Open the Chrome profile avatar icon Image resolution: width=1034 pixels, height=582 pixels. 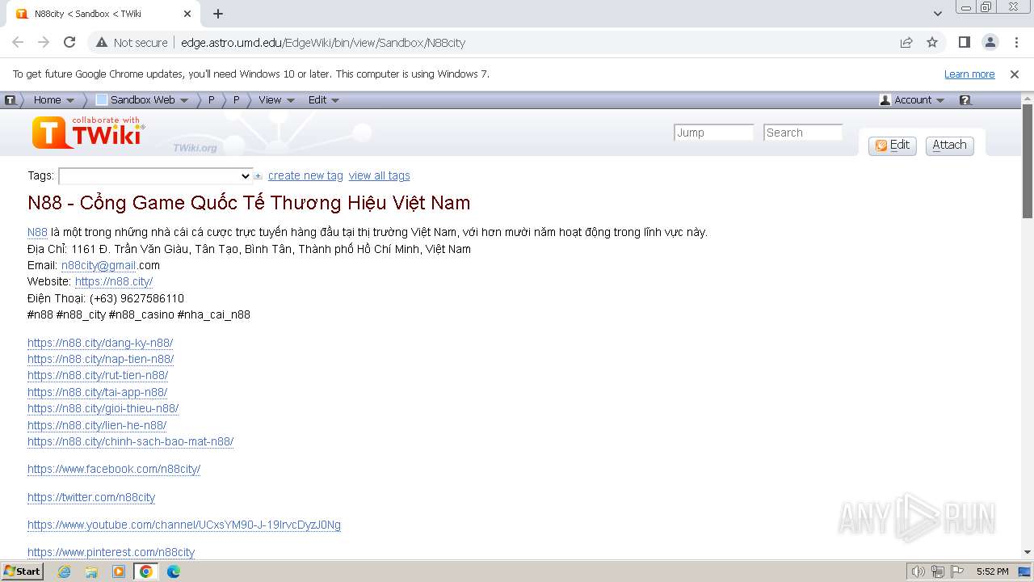pos(990,42)
